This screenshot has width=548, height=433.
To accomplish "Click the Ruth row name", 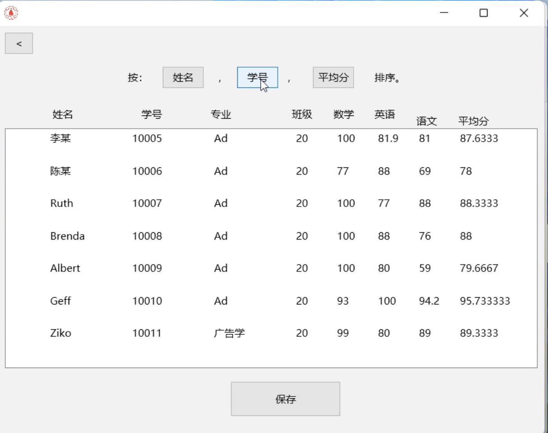I will [x=61, y=203].
